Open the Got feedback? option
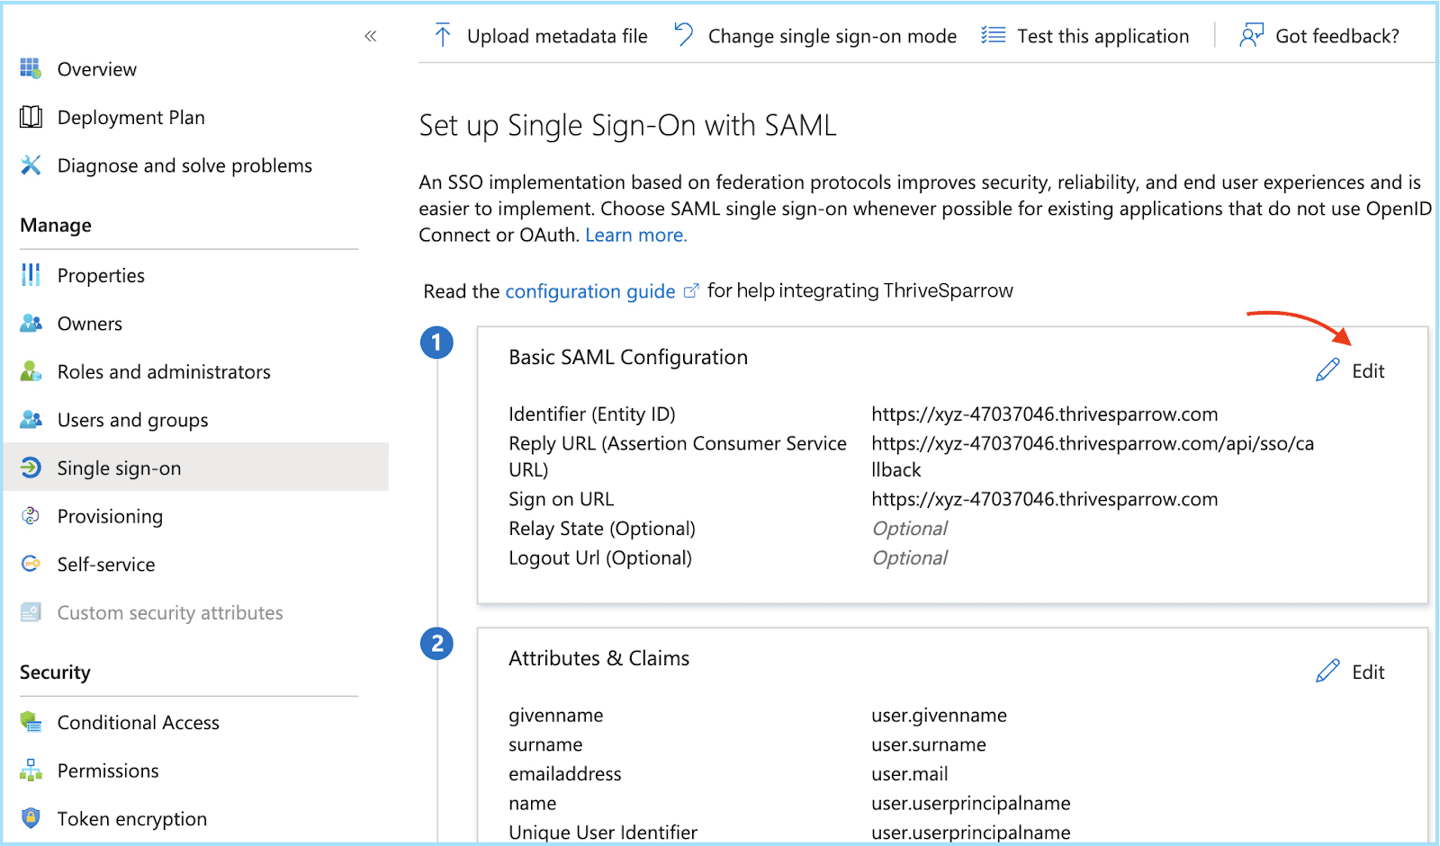 coord(1319,36)
